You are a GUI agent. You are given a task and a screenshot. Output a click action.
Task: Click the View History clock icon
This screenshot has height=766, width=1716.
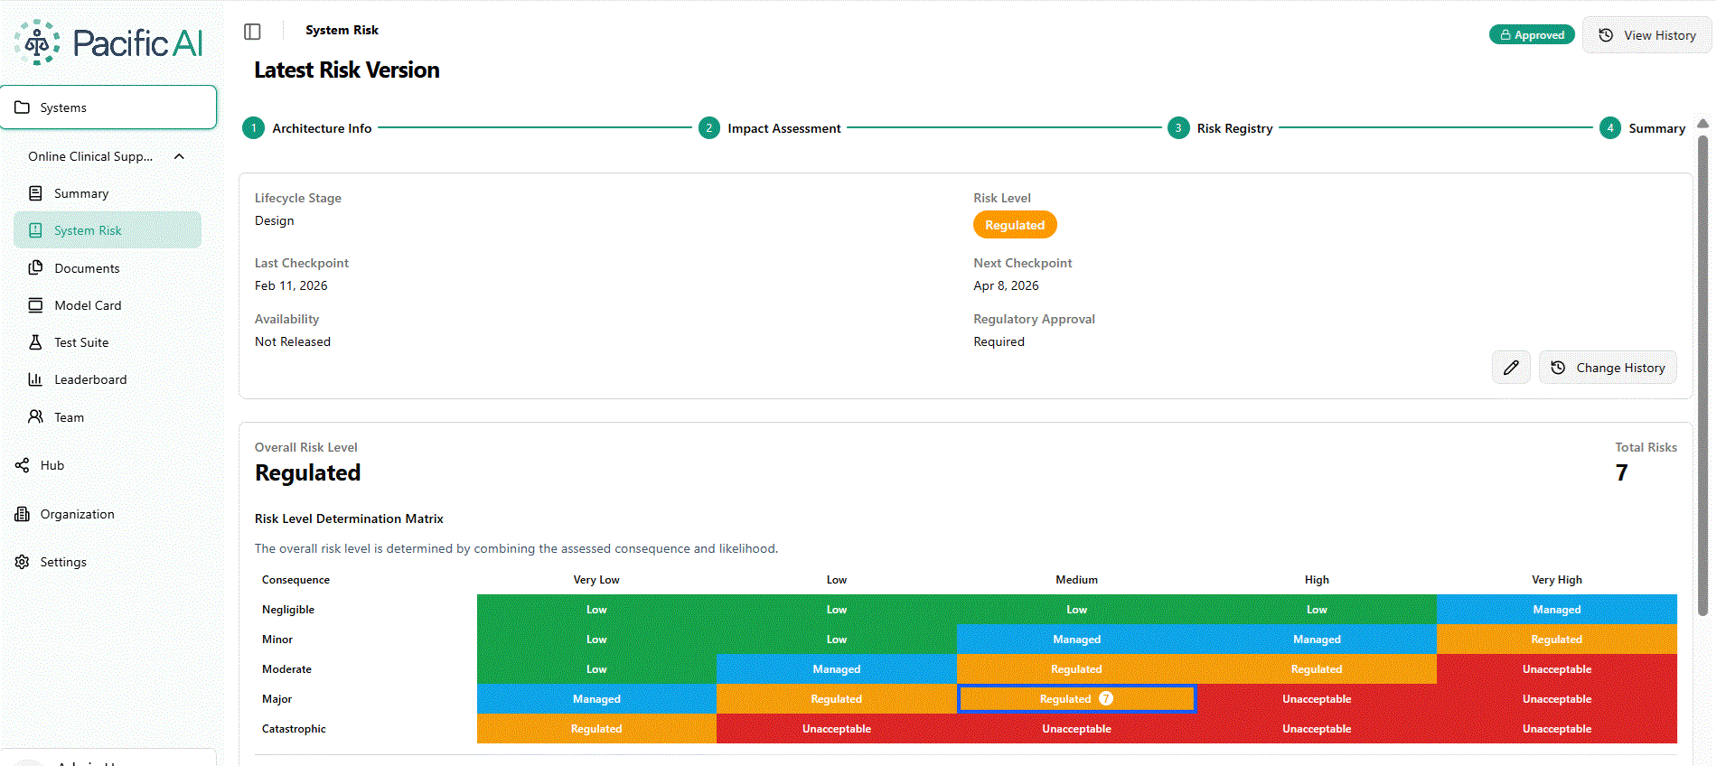tap(1606, 35)
